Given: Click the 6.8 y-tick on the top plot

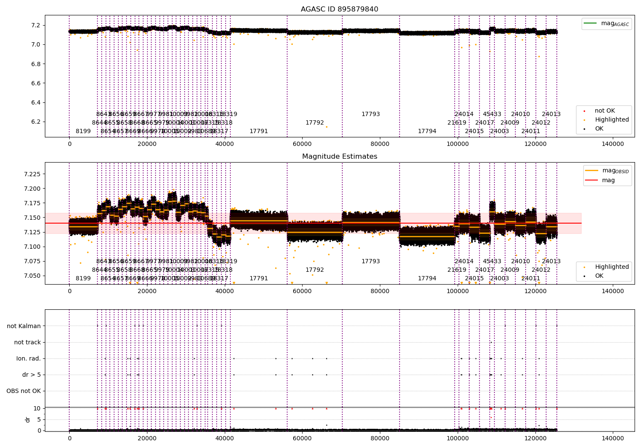Looking at the screenshot, I should [x=36, y=64].
